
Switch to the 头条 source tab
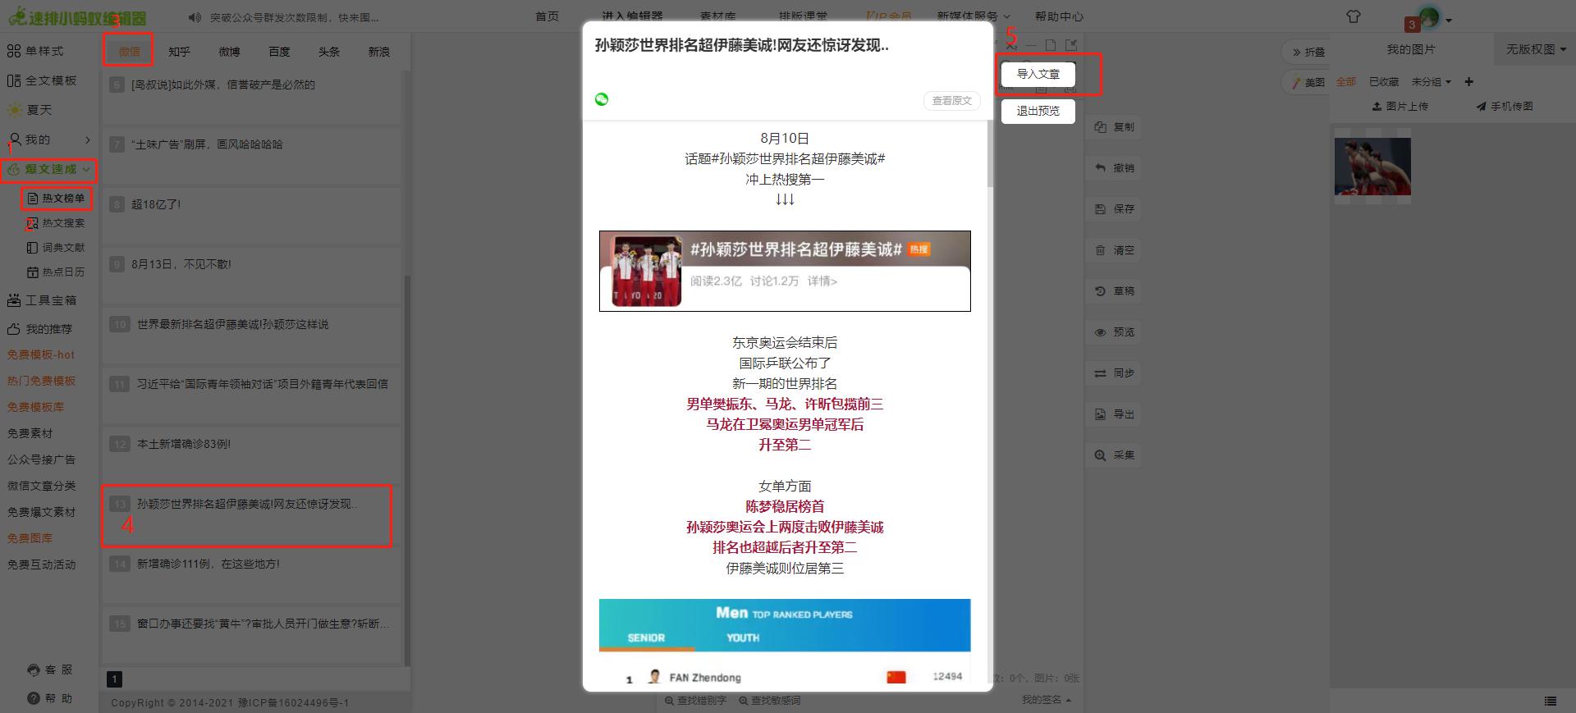[x=329, y=52]
